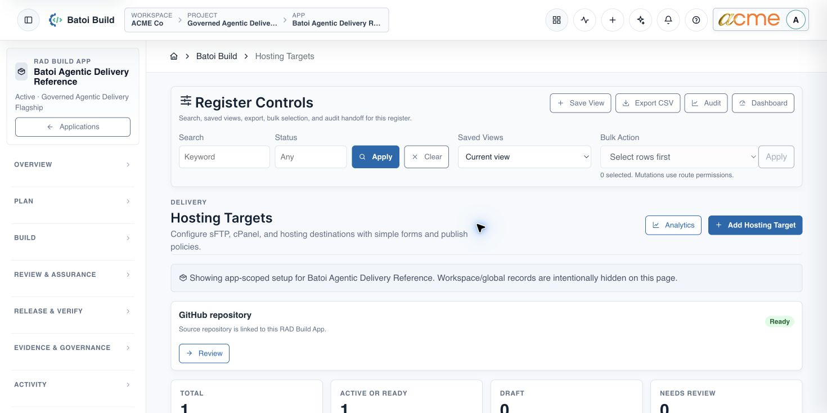Click the DRAFT stat card
The width and height of the screenshot is (827, 413).
coord(567,397)
